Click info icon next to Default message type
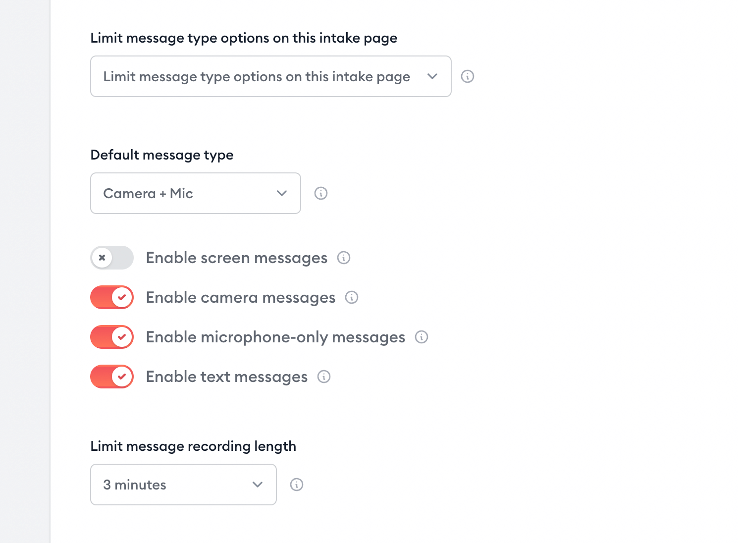 (x=321, y=193)
